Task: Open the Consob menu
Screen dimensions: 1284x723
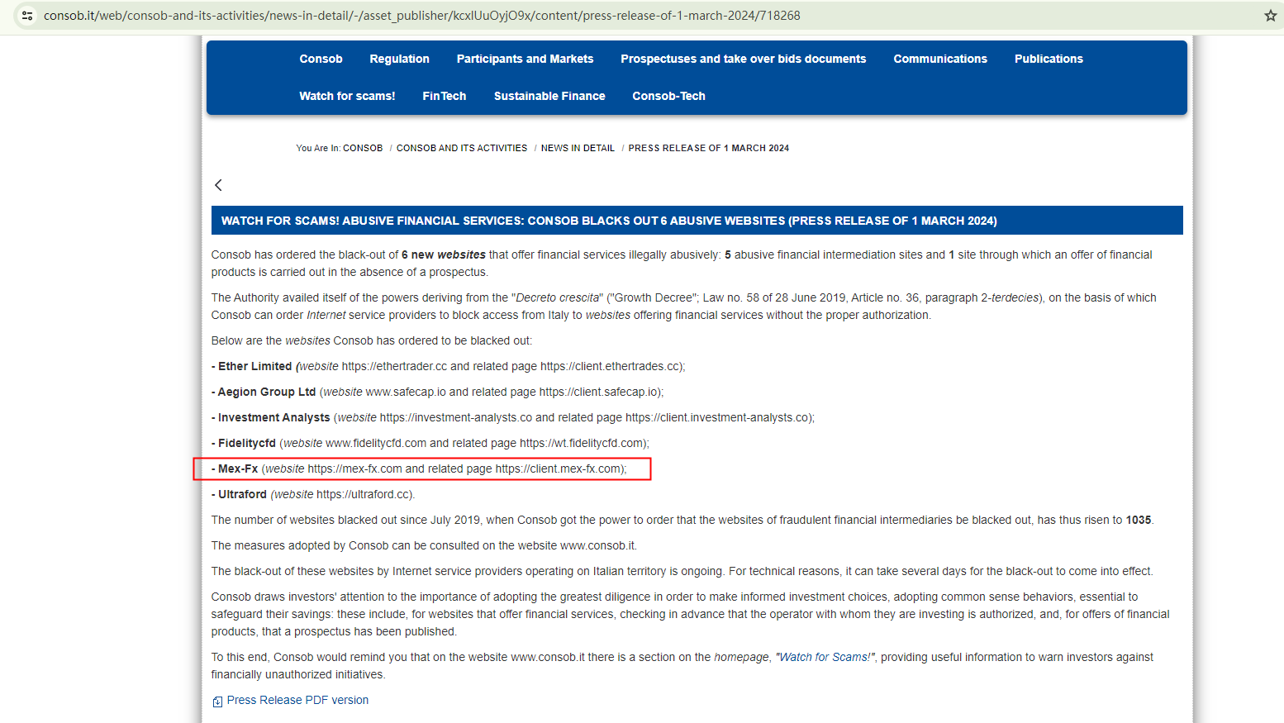Action: [321, 59]
